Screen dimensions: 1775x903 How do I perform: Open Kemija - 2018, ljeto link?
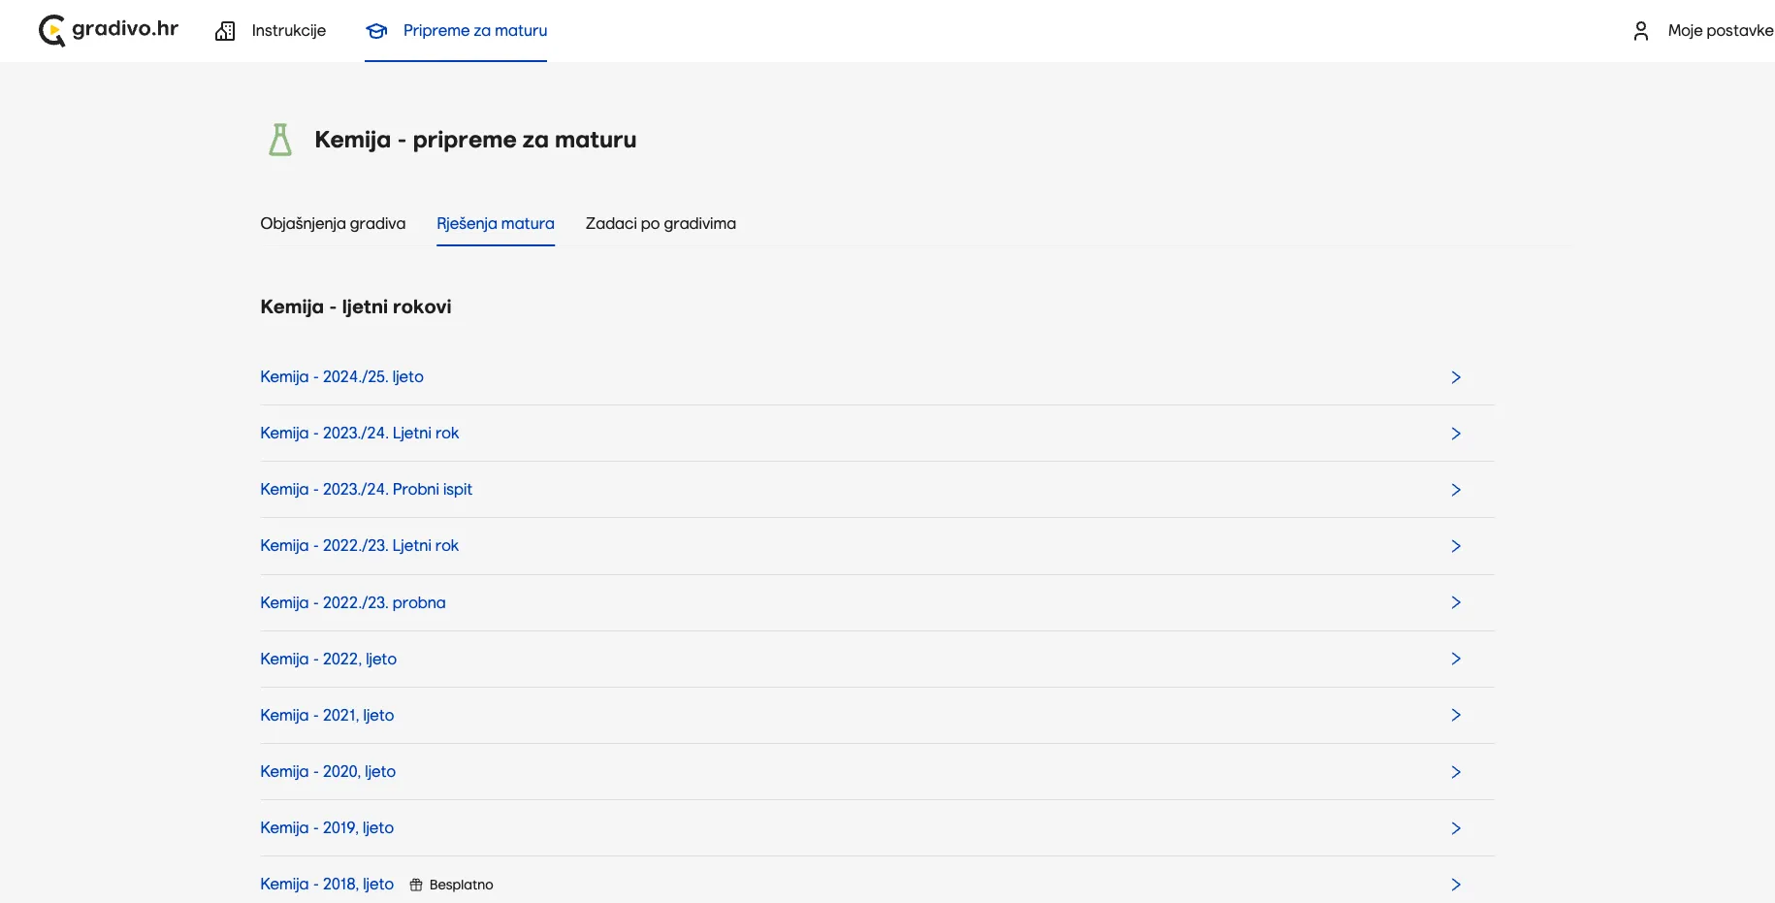click(327, 884)
